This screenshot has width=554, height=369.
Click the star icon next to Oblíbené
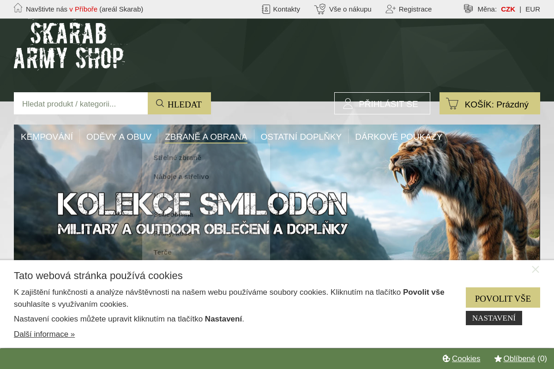498,358
